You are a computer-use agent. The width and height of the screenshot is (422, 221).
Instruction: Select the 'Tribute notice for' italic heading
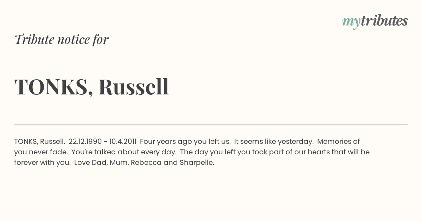click(62, 39)
